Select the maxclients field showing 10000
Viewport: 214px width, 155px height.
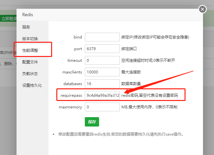[x=102, y=72]
